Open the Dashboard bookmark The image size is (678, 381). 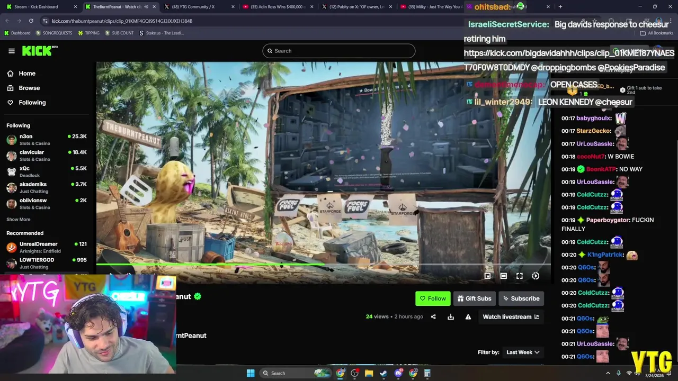click(x=17, y=33)
